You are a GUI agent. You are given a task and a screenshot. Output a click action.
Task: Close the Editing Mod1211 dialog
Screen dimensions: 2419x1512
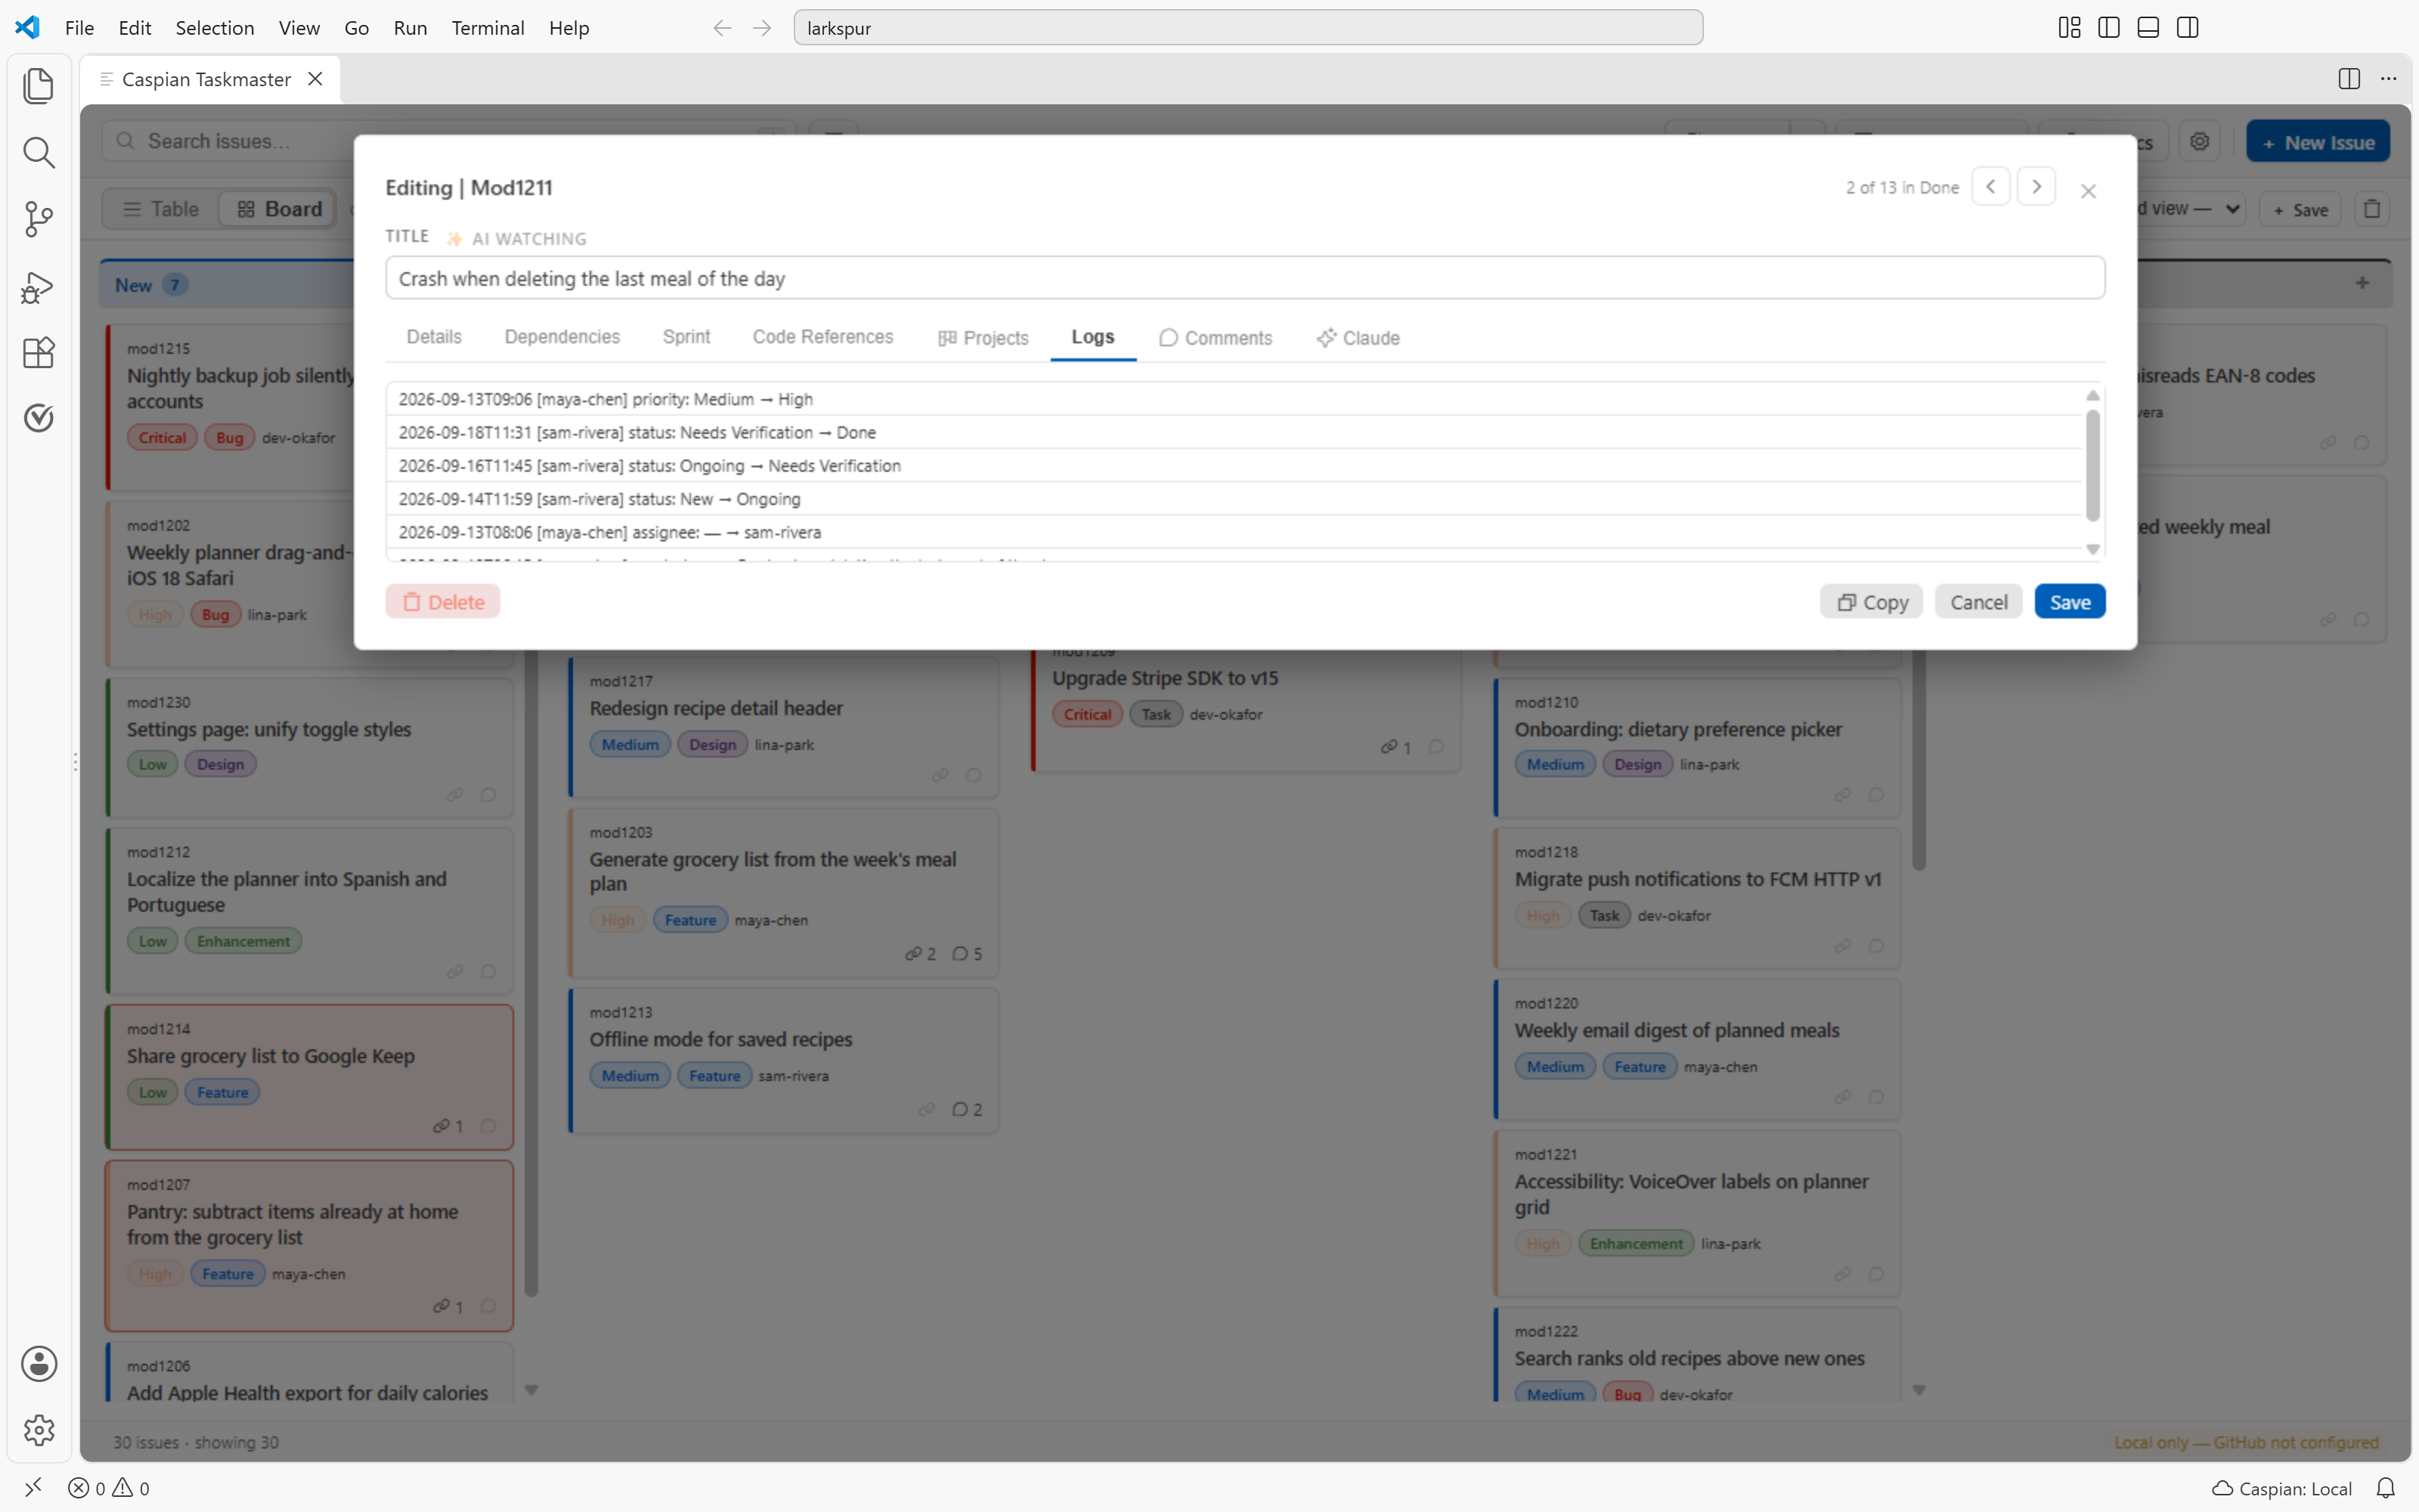click(x=2088, y=191)
